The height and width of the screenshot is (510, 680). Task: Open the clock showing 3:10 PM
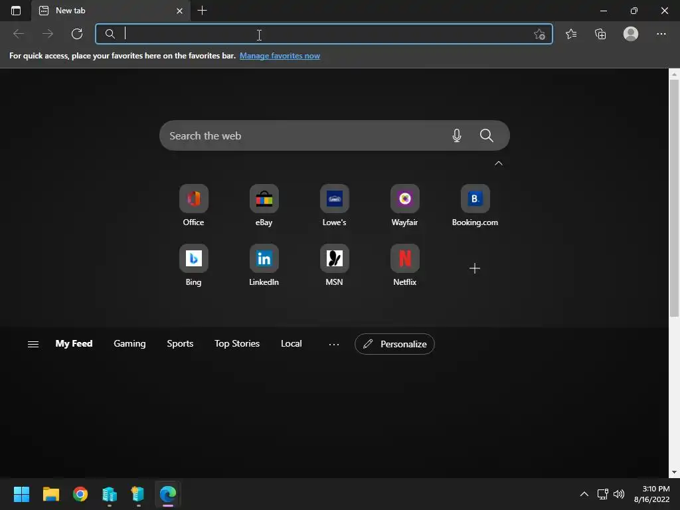tap(652, 494)
